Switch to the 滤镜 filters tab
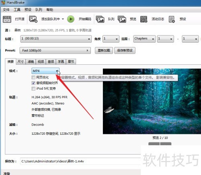The width and height of the screenshot is (201, 175). pyautogui.click(x=31, y=62)
